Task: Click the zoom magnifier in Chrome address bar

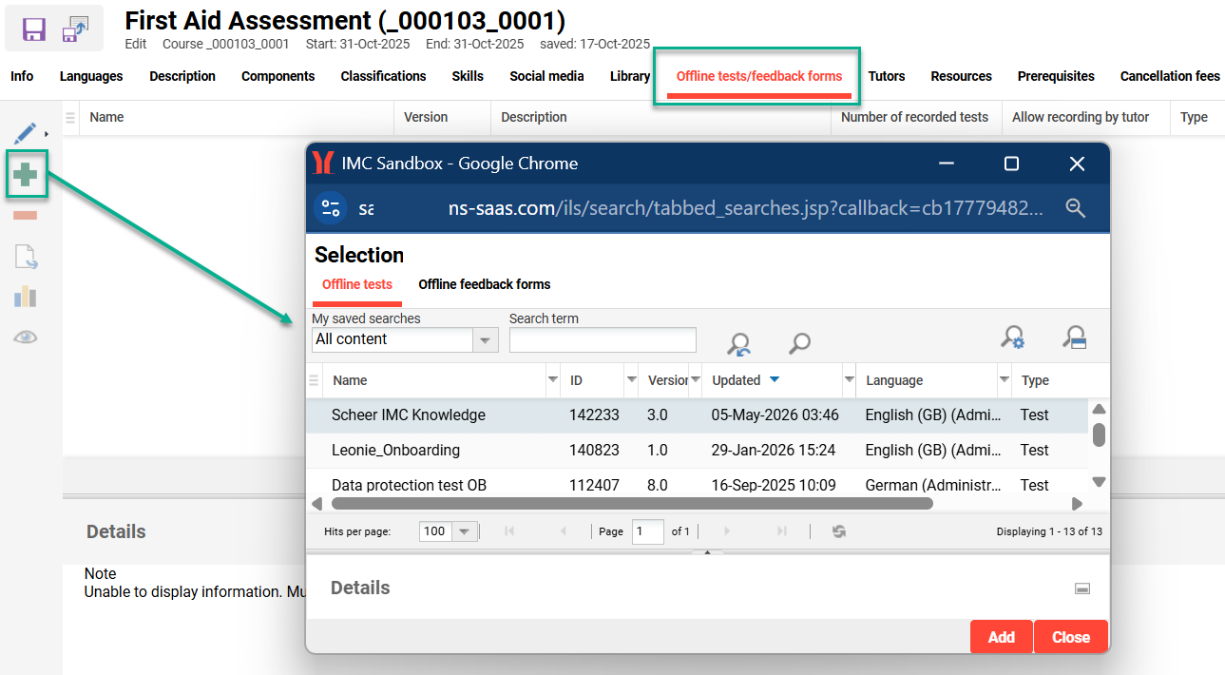Action: (1075, 208)
